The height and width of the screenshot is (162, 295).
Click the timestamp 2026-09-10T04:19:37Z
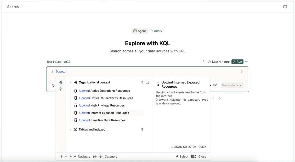click(x=190, y=147)
